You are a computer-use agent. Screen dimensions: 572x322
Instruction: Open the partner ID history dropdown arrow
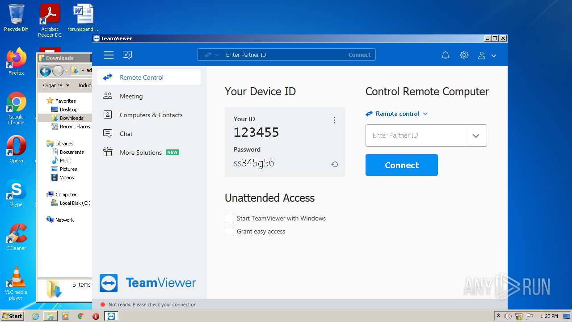click(x=476, y=136)
